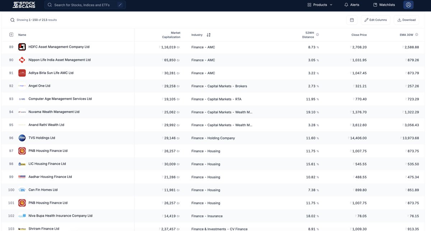Open Alerts from top navigation

[352, 5]
